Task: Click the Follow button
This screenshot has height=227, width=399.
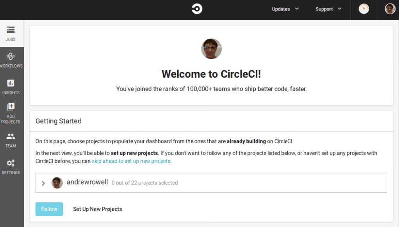Action: 49,209
